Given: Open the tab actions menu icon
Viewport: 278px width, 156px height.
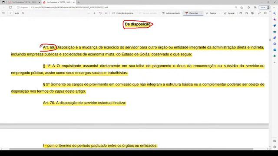Looking at the screenshot, I should coord(3,2).
